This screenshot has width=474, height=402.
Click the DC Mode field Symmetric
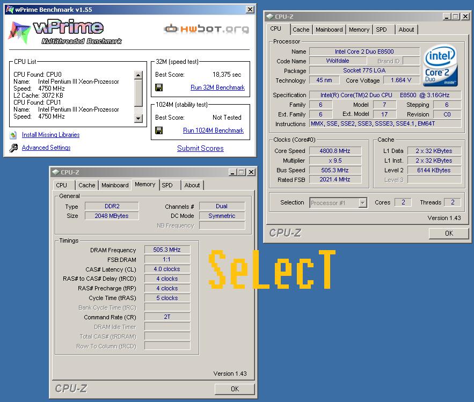pos(222,216)
